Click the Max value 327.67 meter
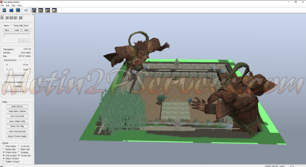The width and height of the screenshot is (306, 167). pos(25,56)
